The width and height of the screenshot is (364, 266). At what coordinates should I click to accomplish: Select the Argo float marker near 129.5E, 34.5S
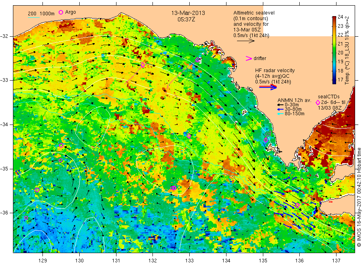click(x=61, y=145)
